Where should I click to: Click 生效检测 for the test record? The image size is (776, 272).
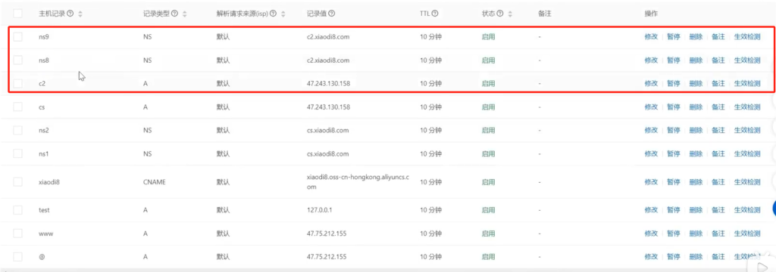(x=746, y=210)
